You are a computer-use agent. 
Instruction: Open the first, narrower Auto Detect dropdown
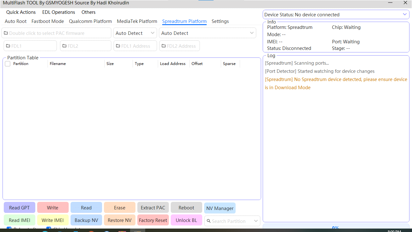coord(152,33)
